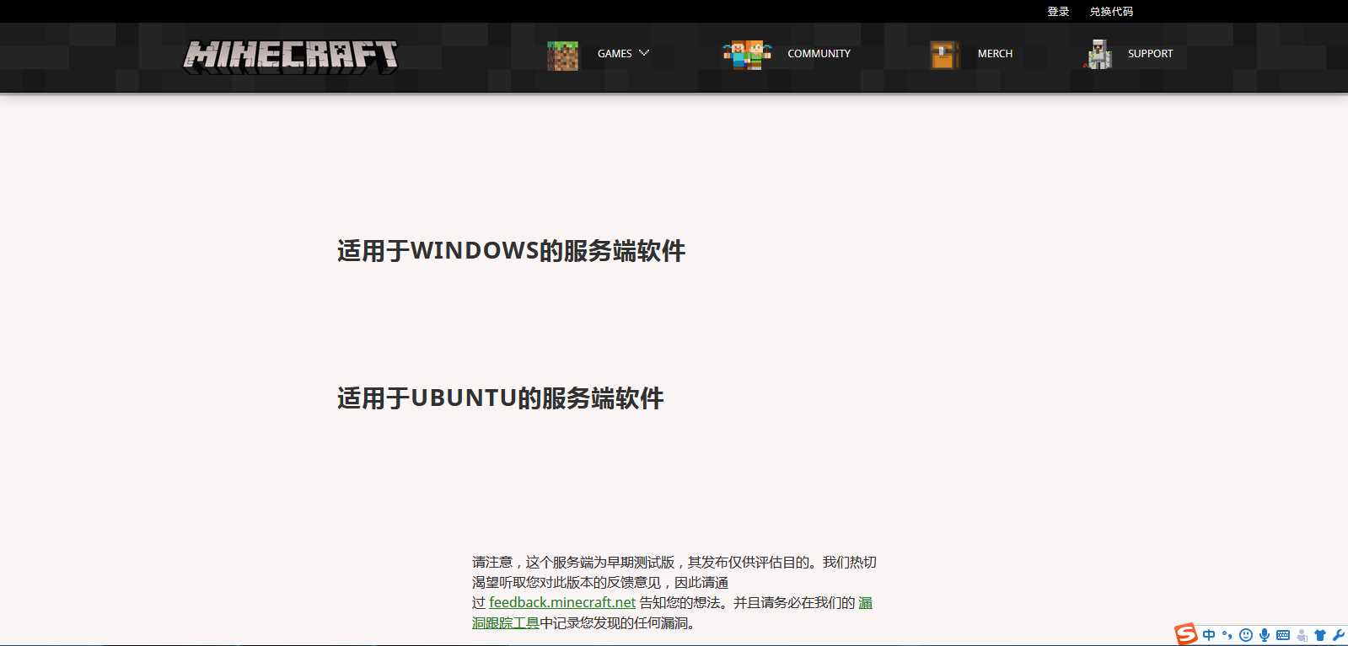This screenshot has width=1348, height=646.
Task: Toggle Chinese/English input mode (中)
Action: [x=1209, y=635]
